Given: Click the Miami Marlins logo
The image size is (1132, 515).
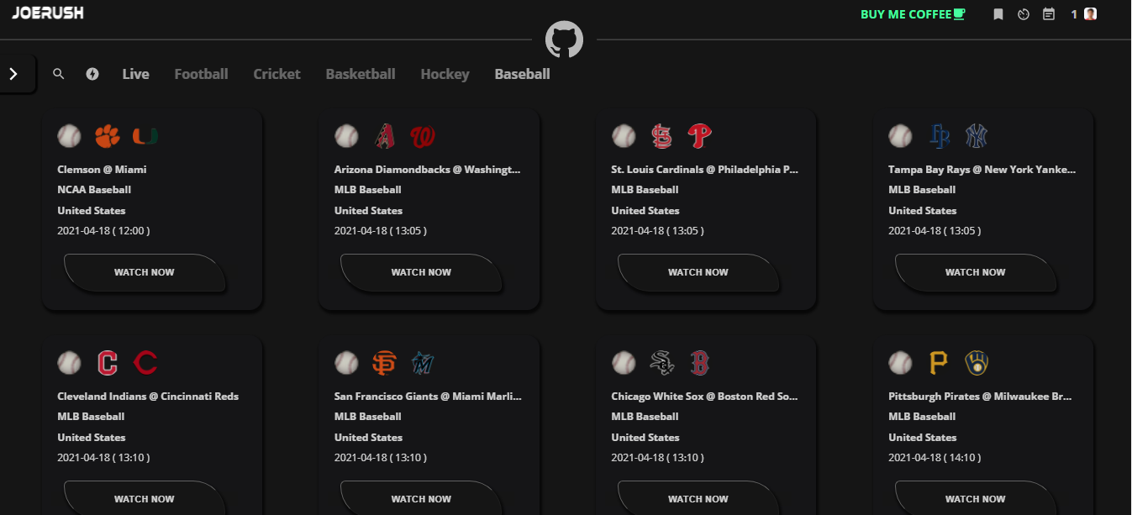Looking at the screenshot, I should pyautogui.click(x=422, y=363).
